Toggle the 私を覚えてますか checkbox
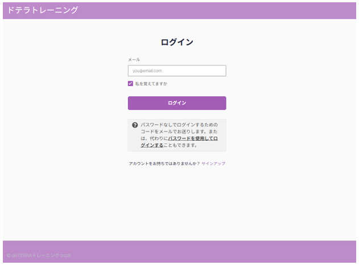 (131, 84)
